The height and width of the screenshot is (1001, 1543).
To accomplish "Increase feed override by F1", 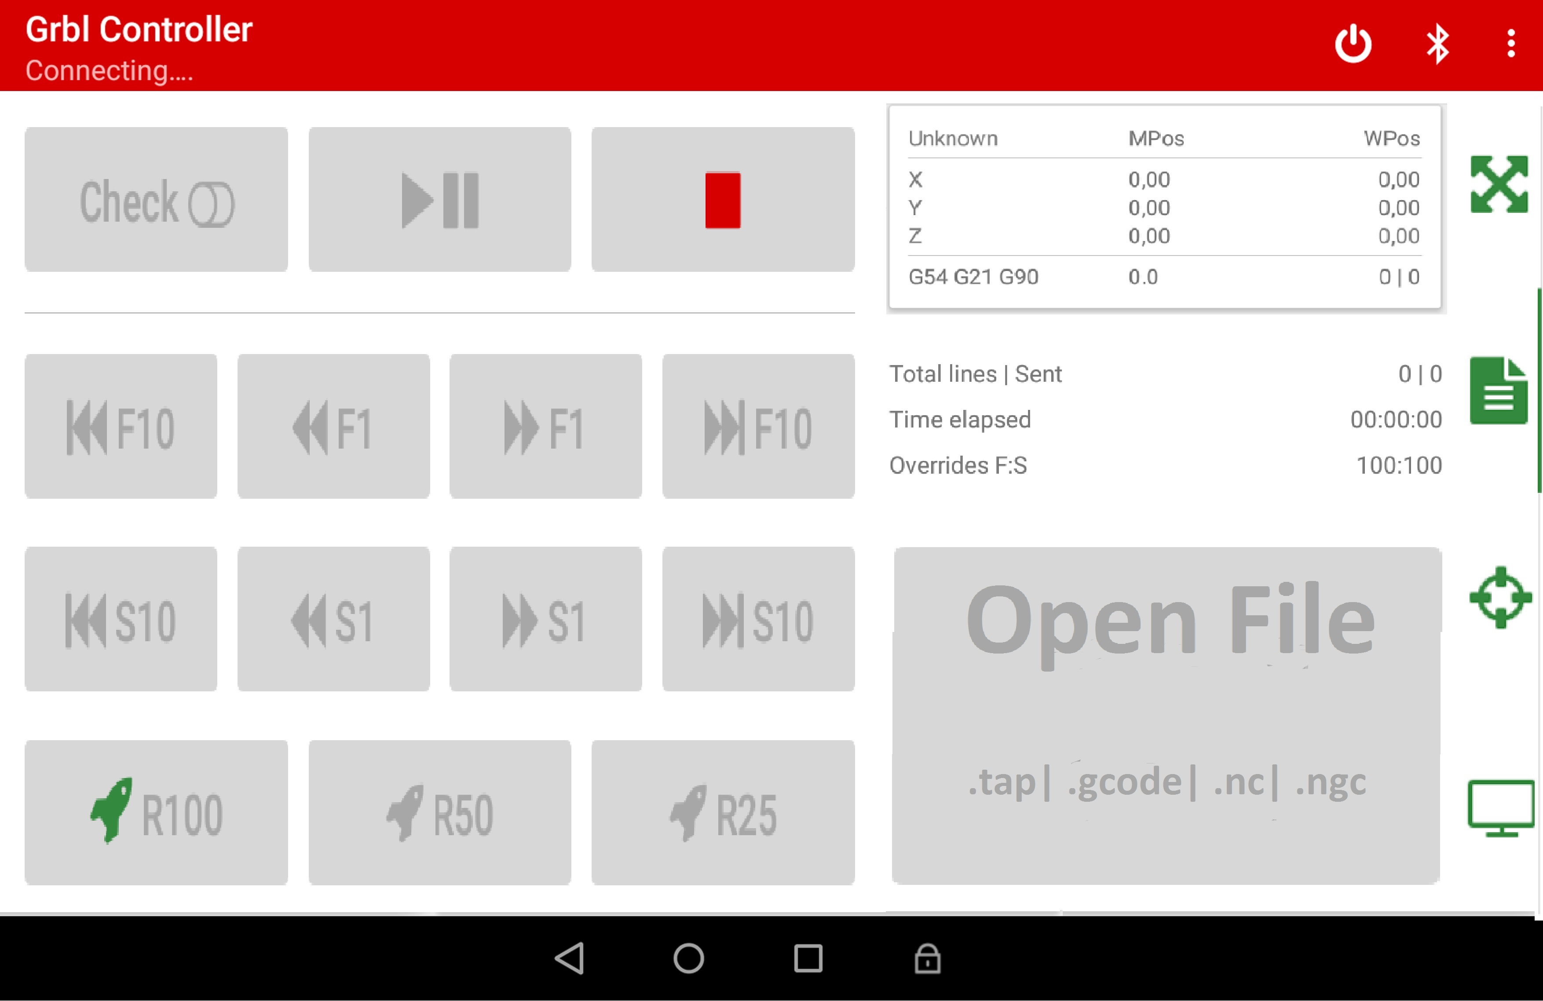I will (546, 427).
